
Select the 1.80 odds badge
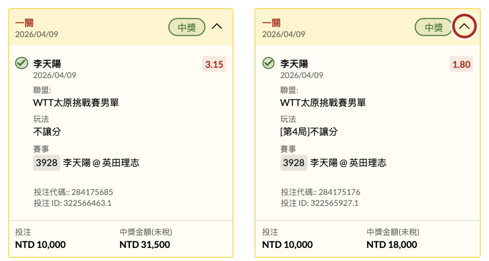[461, 65]
